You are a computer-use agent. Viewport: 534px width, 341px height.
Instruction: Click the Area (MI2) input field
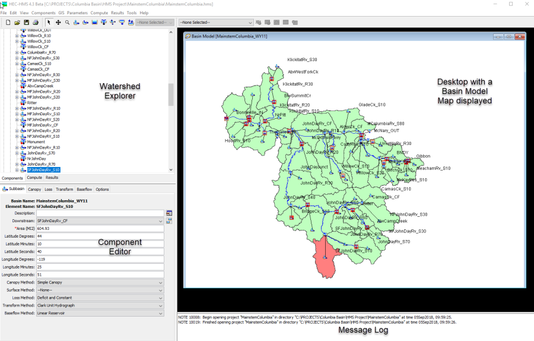pos(99,228)
